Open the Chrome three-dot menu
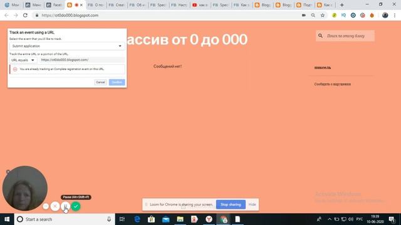401x225 pixels. [x=395, y=15]
